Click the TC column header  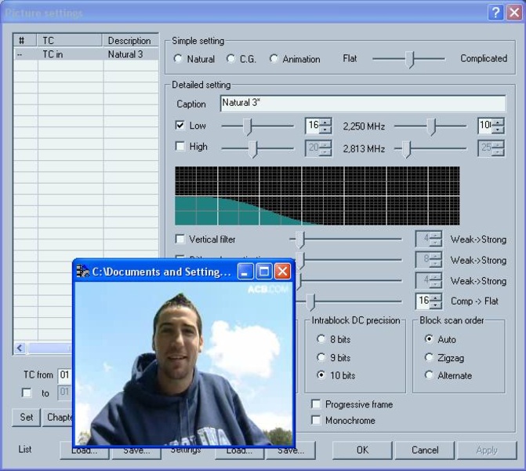pyautogui.click(x=70, y=40)
